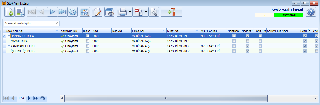
Task: Click the record count field showing 5
Action: pos(264,15)
